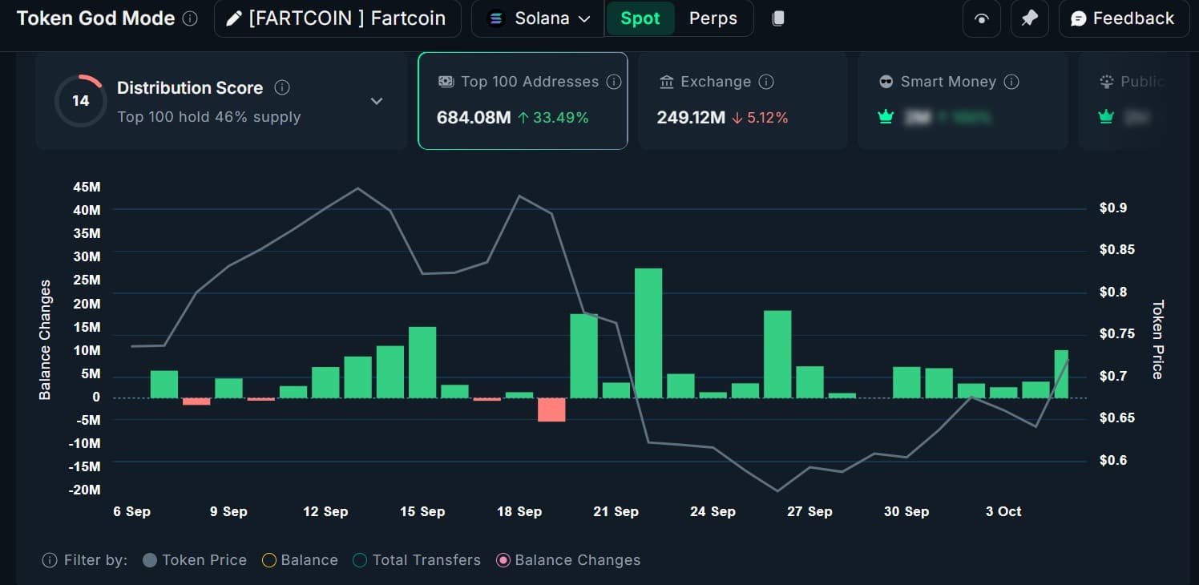This screenshot has height=585, width=1199.
Task: Click the eye watchlist icon near Feedback
Action: pyautogui.click(x=981, y=18)
